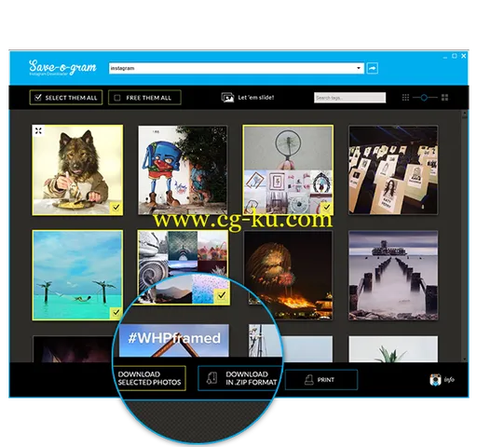Click the Search tags input field

[x=349, y=98]
